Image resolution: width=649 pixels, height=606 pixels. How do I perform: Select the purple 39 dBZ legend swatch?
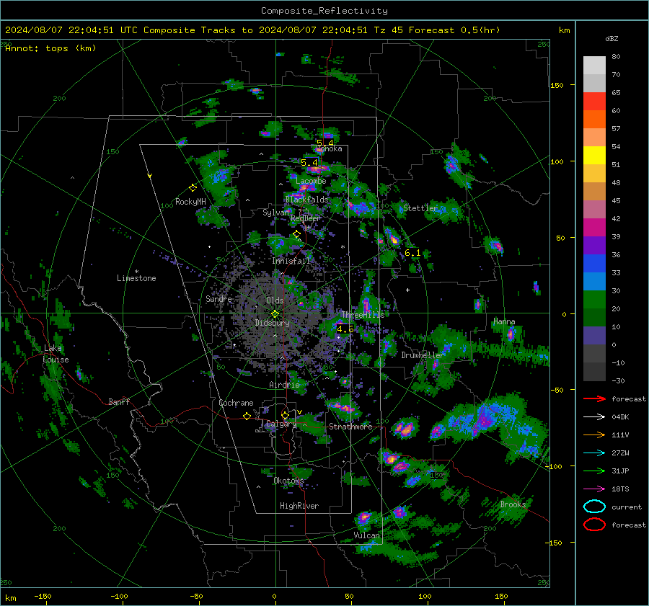[x=594, y=245]
